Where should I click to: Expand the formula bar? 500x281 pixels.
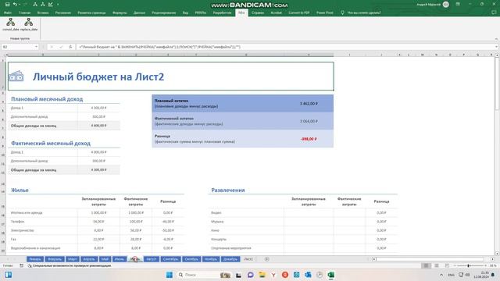coord(496,47)
